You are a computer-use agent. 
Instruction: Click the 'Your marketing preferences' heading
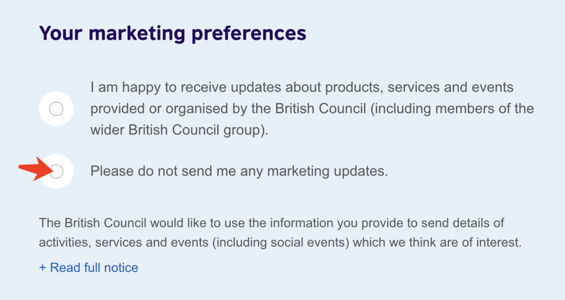tap(173, 33)
